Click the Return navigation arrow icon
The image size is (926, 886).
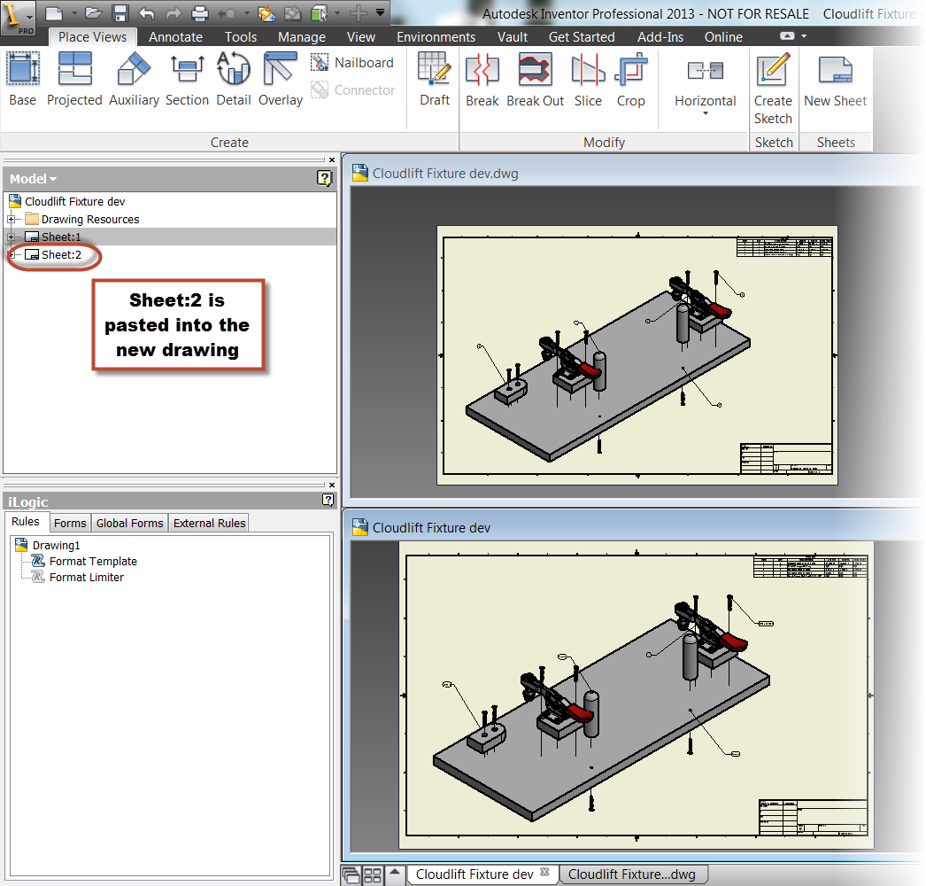coord(227,13)
